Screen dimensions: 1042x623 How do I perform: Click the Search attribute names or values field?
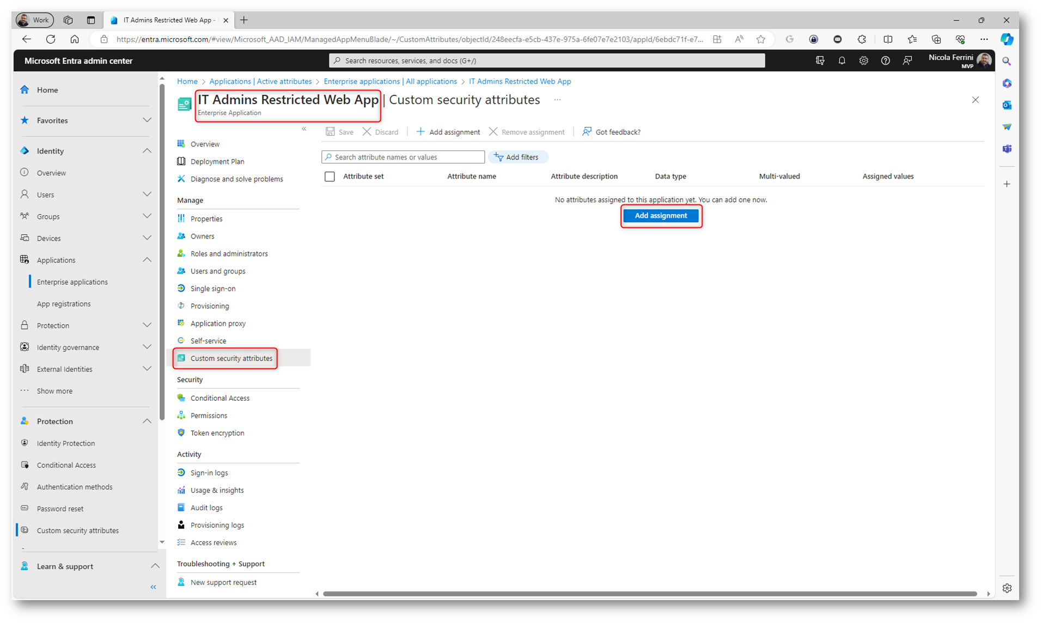point(403,157)
